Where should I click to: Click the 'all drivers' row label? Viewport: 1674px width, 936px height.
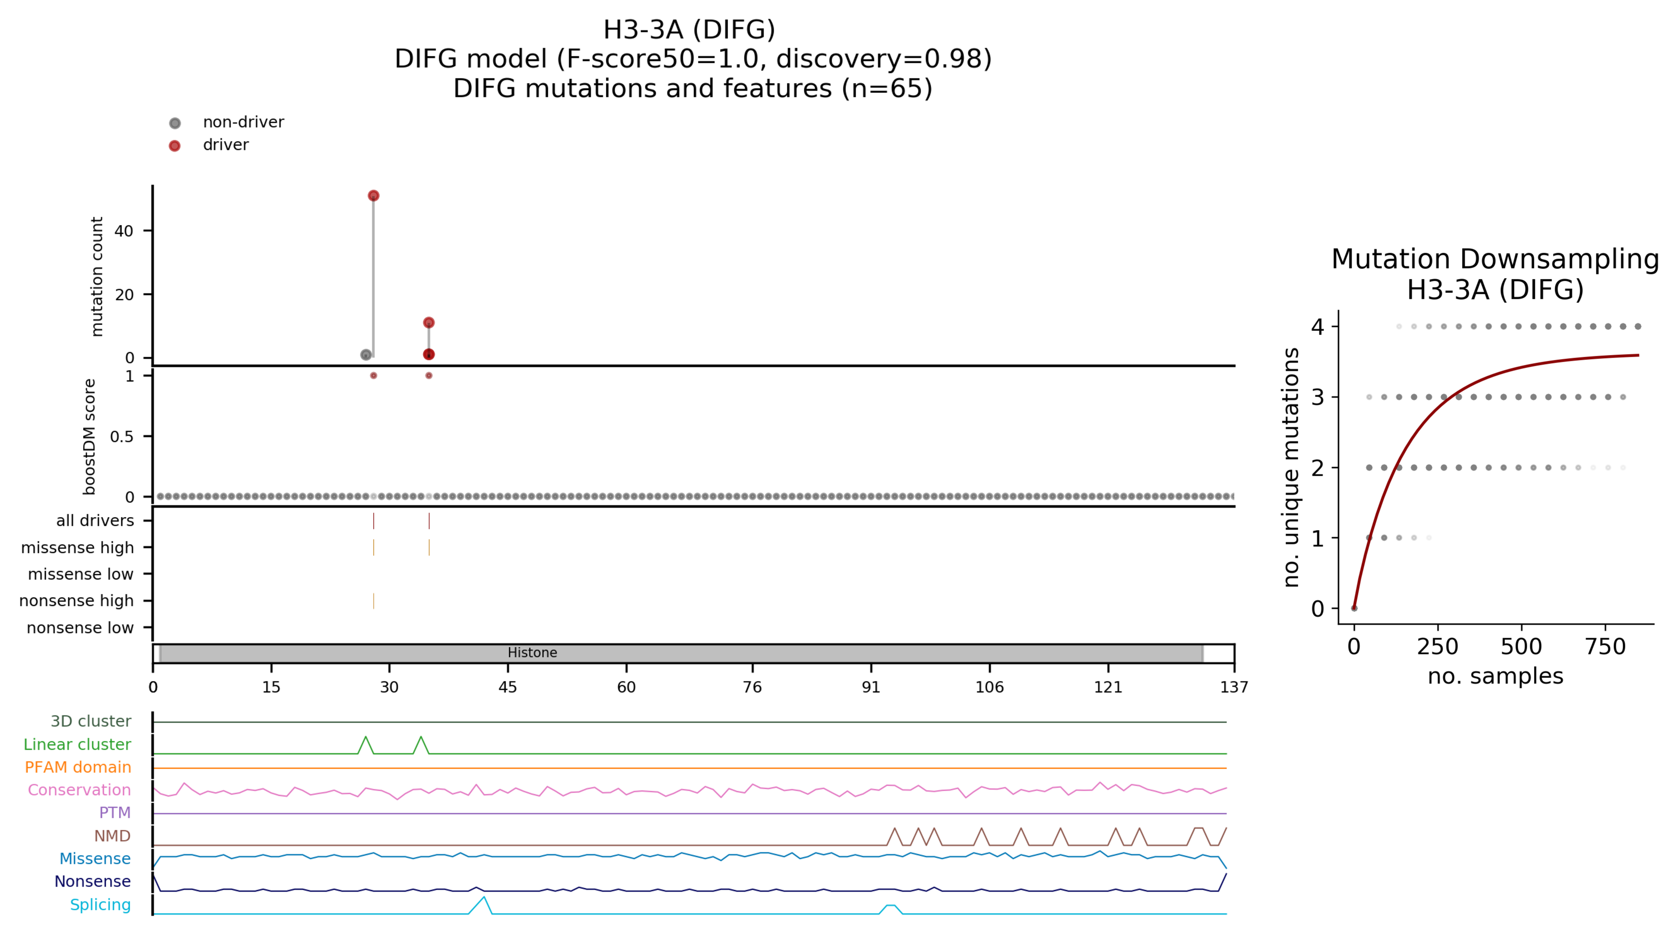point(95,521)
